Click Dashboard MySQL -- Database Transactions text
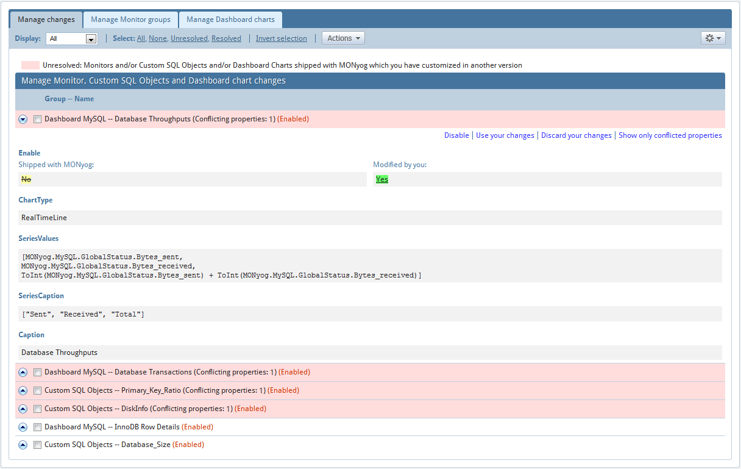 (119, 372)
